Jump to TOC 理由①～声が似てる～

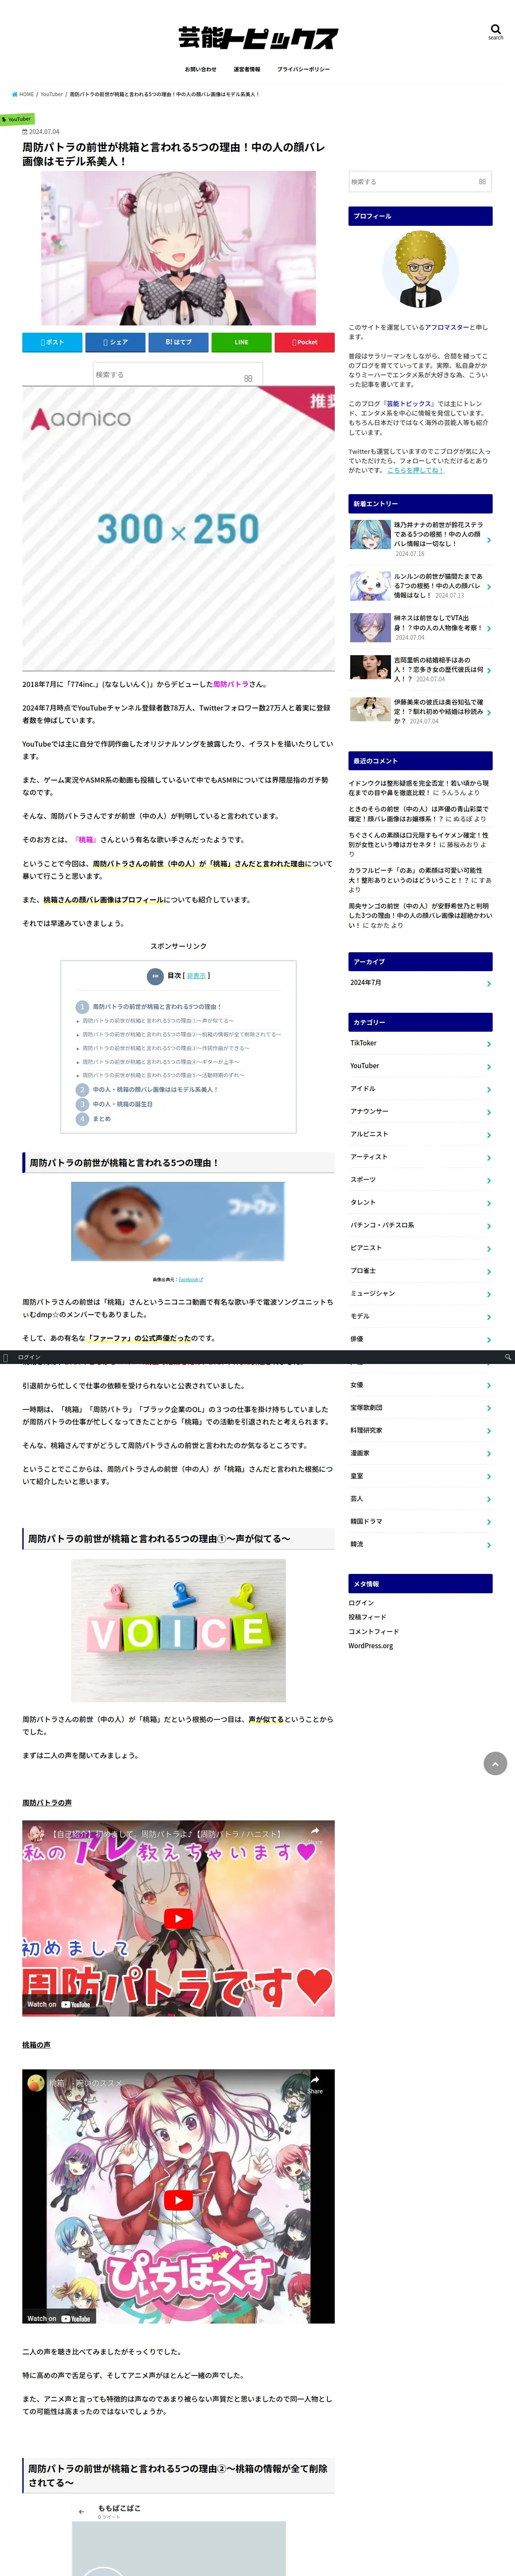pyautogui.click(x=158, y=1021)
